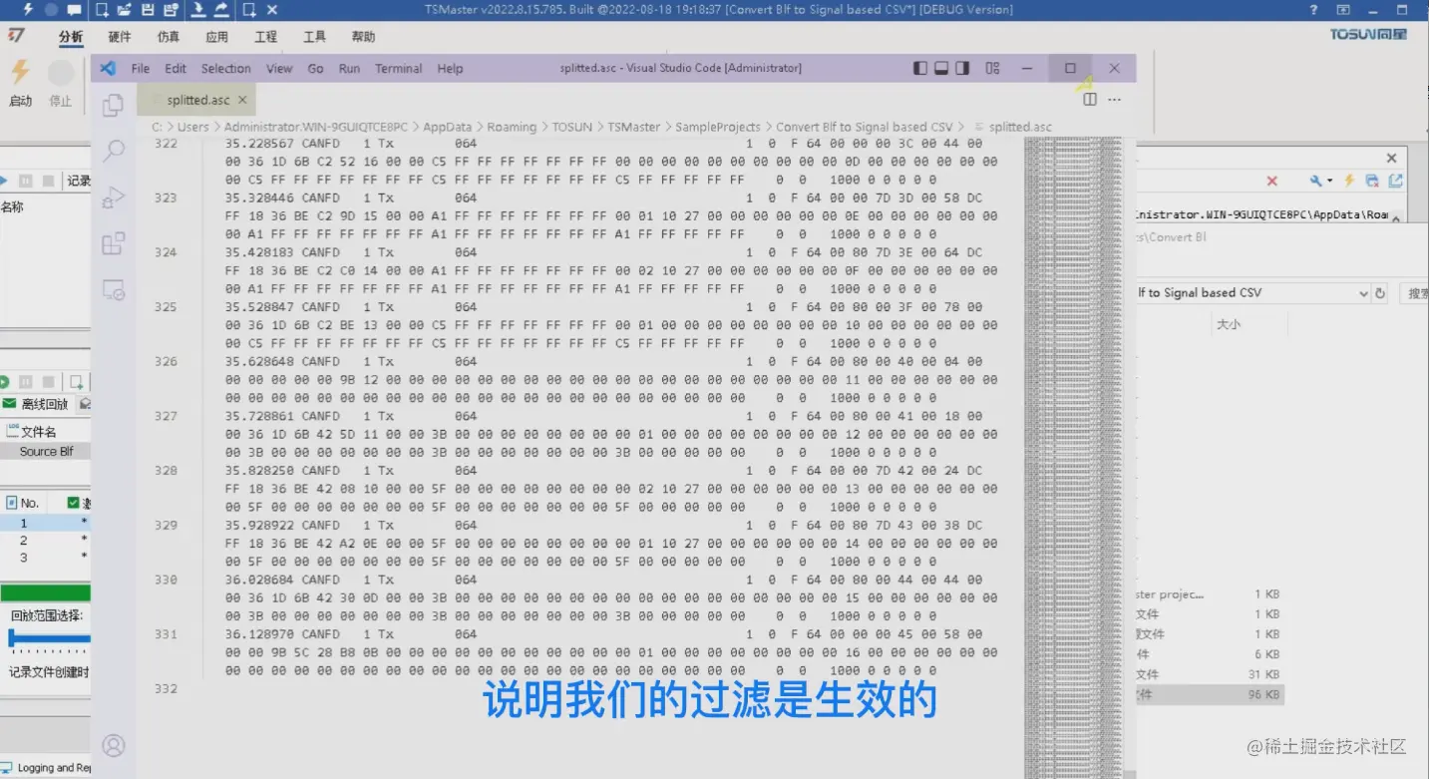Click the 停止 stop icon in TSMaster
The image size is (1429, 779).
[61, 73]
